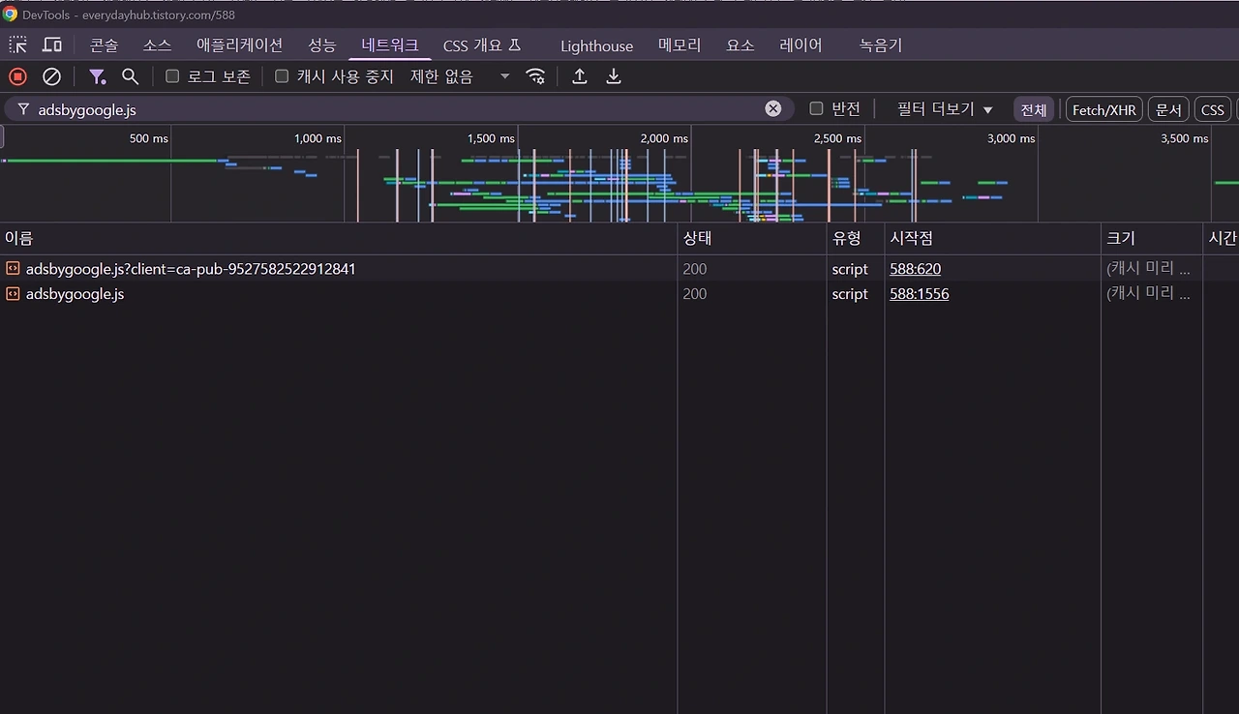Click the 3,000 ms timeline marker
The image size is (1239, 714).
(1011, 138)
